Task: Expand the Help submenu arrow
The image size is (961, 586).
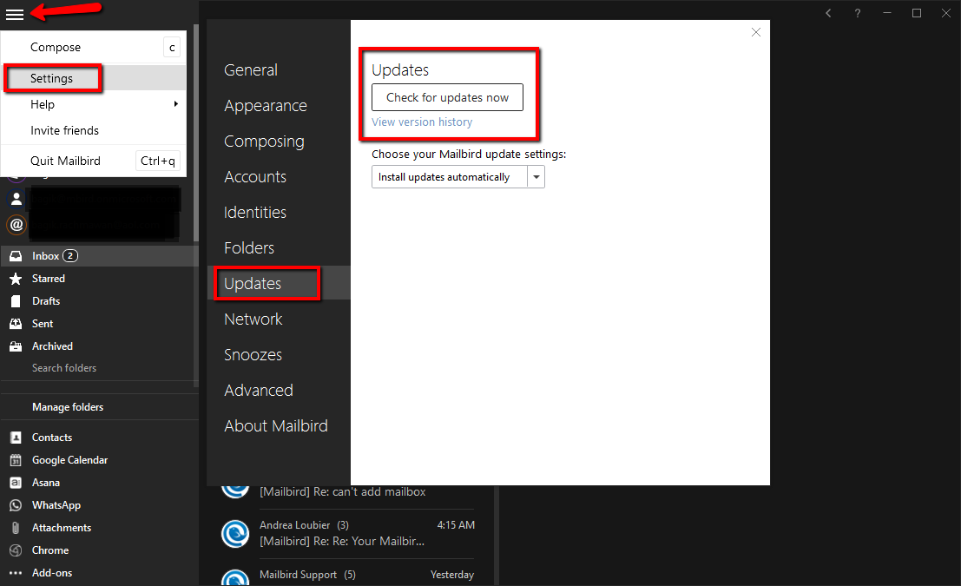Action: pos(176,104)
